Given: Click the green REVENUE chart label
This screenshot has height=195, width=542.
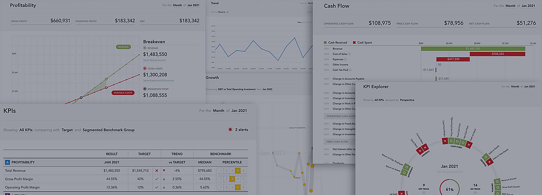Looking at the screenshot, I should tap(123, 47).
